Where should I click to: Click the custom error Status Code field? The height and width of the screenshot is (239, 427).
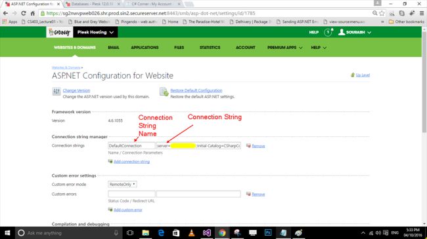coord(131,194)
